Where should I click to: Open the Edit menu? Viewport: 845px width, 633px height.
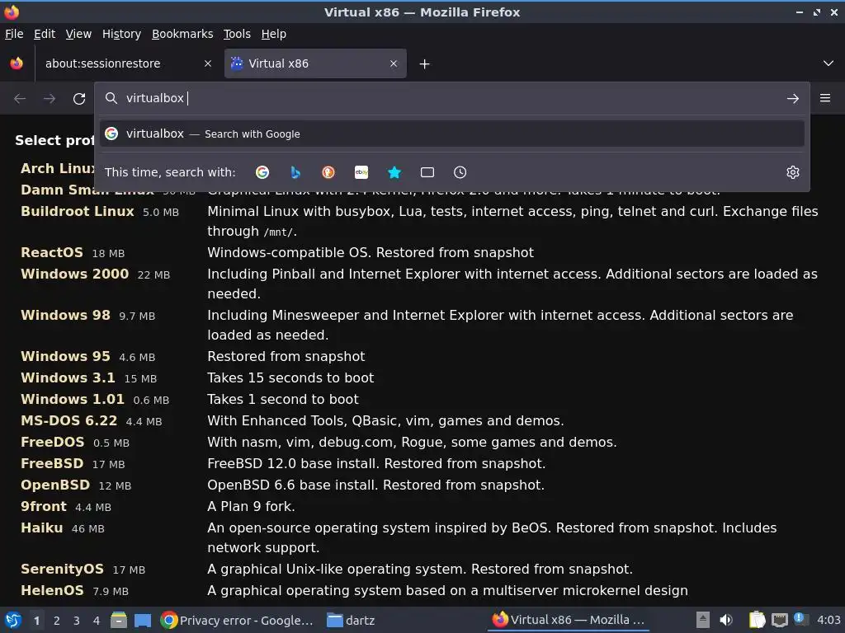coord(45,34)
